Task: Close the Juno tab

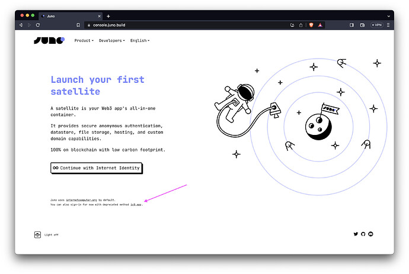Action: click(99, 16)
